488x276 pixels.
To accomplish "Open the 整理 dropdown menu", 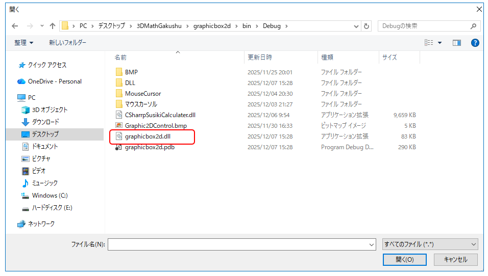I will tap(23, 43).
